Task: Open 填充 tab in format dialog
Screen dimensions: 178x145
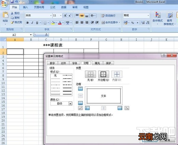Action: [x=97, y=63]
